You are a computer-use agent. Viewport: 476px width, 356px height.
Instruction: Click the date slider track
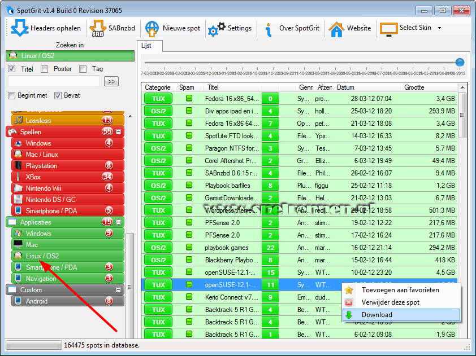click(301, 63)
